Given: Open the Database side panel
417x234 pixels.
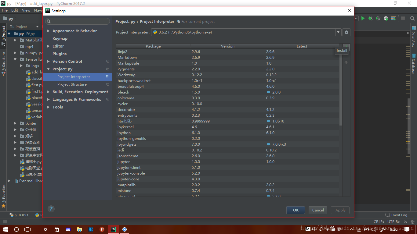Looking at the screenshot, I should [414, 64].
